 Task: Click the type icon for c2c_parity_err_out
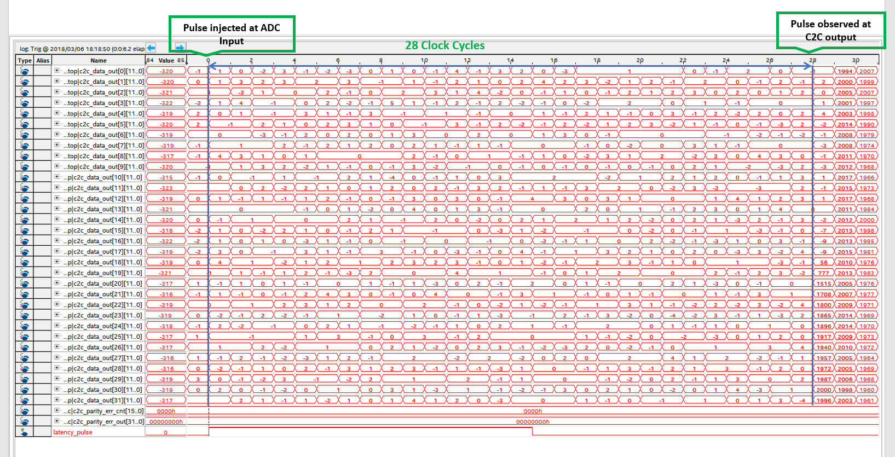pyautogui.click(x=25, y=421)
